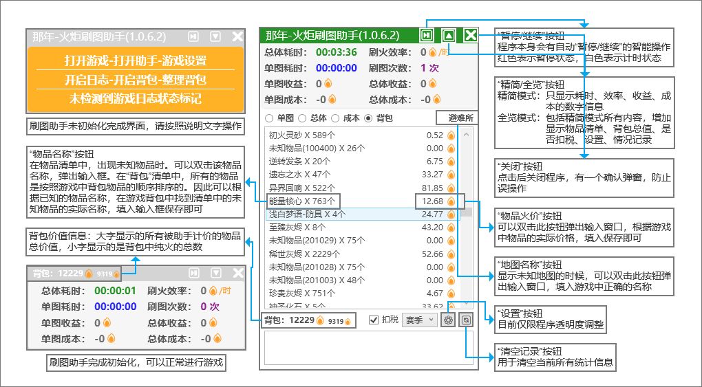Select highlighted item 浅白梦语-防具 X 4个

tap(307, 214)
